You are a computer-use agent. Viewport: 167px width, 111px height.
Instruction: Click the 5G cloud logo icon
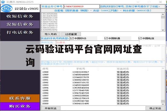pos(6,8)
